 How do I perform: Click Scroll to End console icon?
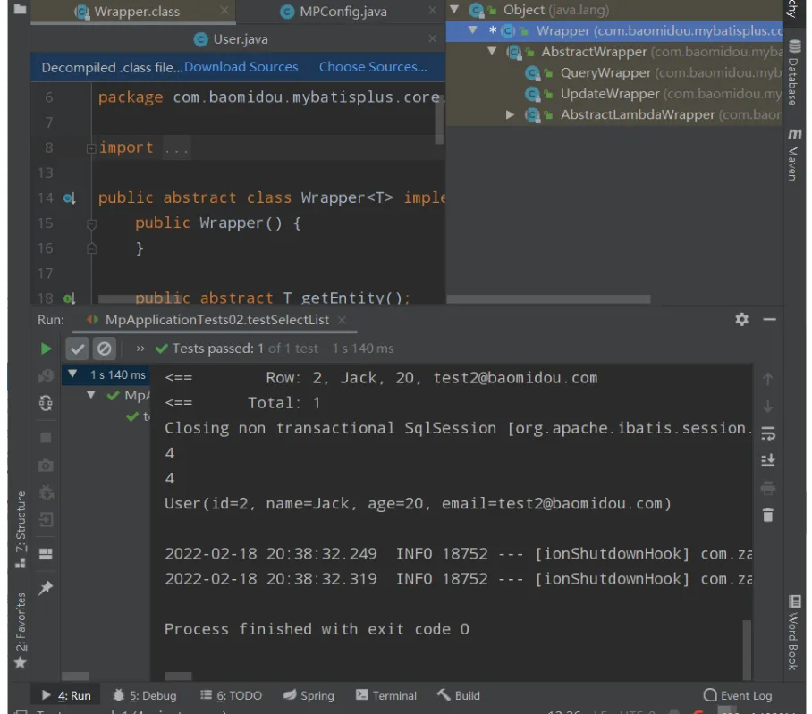(767, 460)
